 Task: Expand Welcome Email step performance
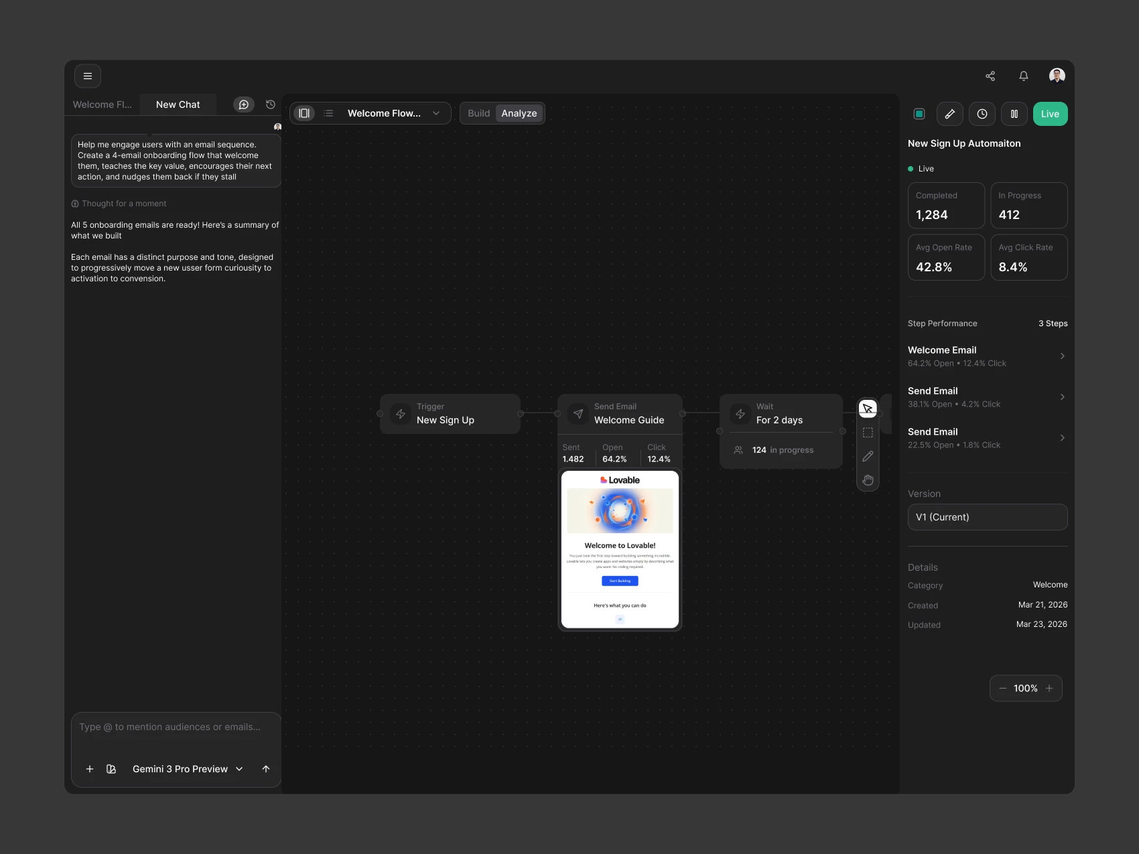click(988, 356)
